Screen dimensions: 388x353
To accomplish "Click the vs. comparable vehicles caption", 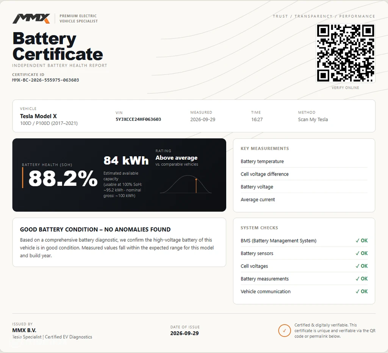I will click(177, 164).
